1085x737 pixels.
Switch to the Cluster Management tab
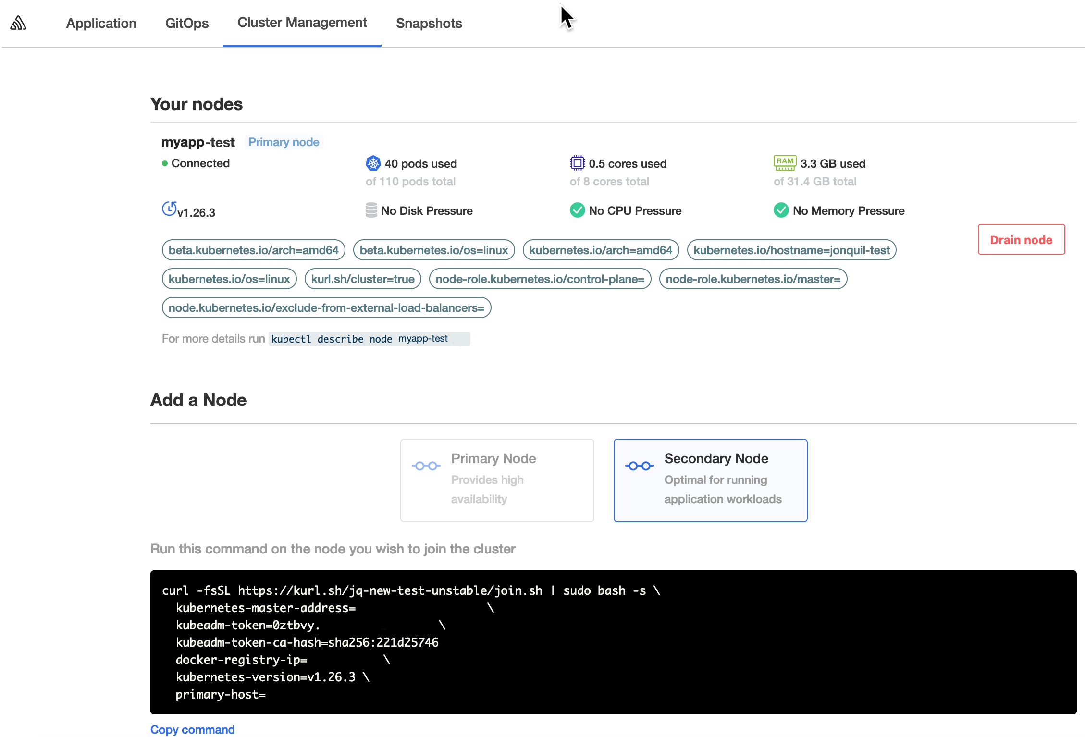click(302, 23)
